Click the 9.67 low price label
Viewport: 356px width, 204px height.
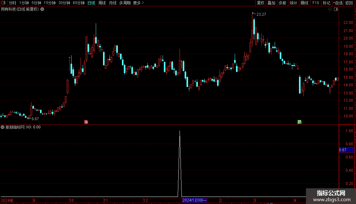click(x=35, y=119)
